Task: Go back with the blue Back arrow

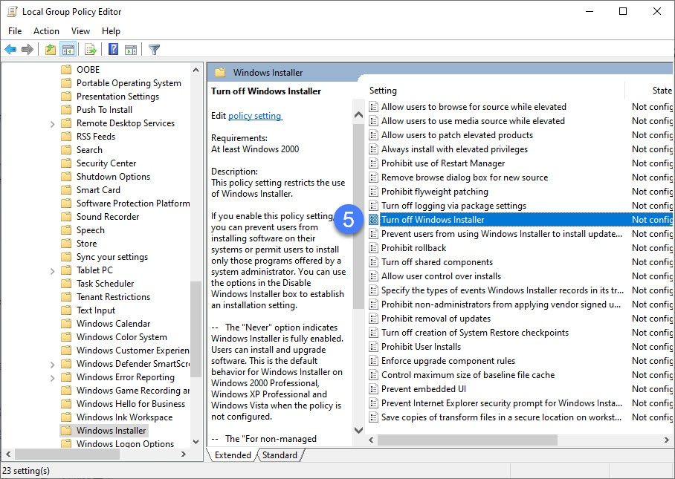Action: 10,50
